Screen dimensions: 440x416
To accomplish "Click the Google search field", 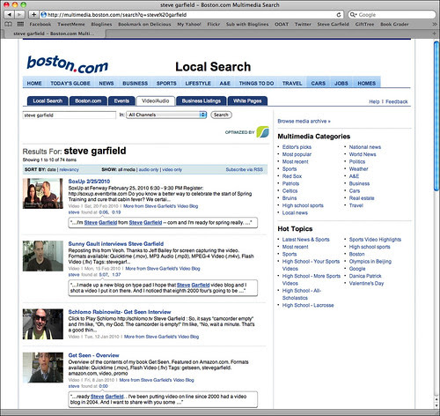I will click(392, 14).
